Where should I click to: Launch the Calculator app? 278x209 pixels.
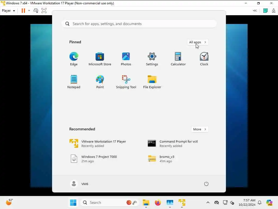(x=178, y=59)
